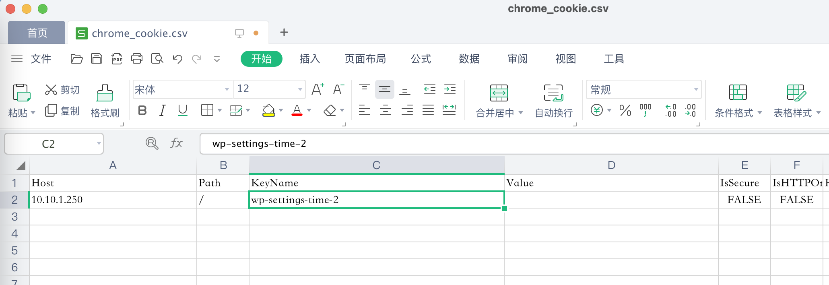Click the Copy button
The width and height of the screenshot is (829, 285).
62,111
